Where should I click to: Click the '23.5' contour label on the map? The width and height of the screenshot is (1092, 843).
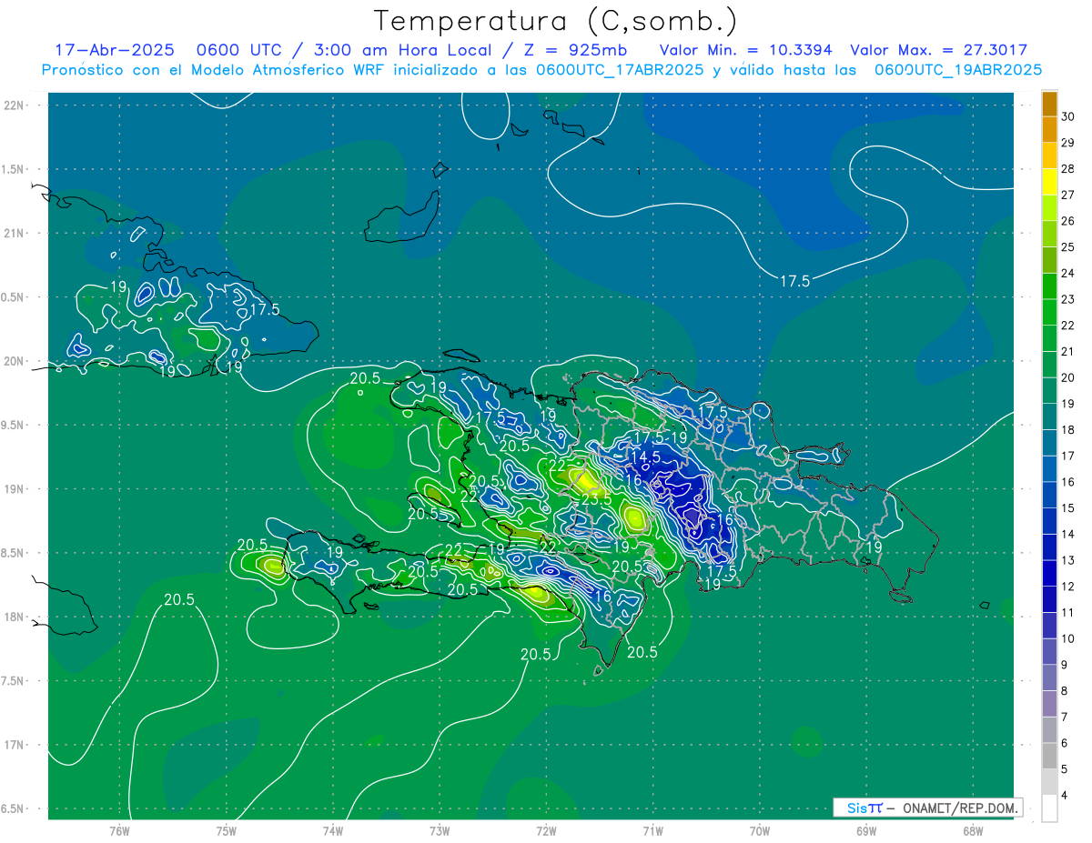(x=596, y=498)
